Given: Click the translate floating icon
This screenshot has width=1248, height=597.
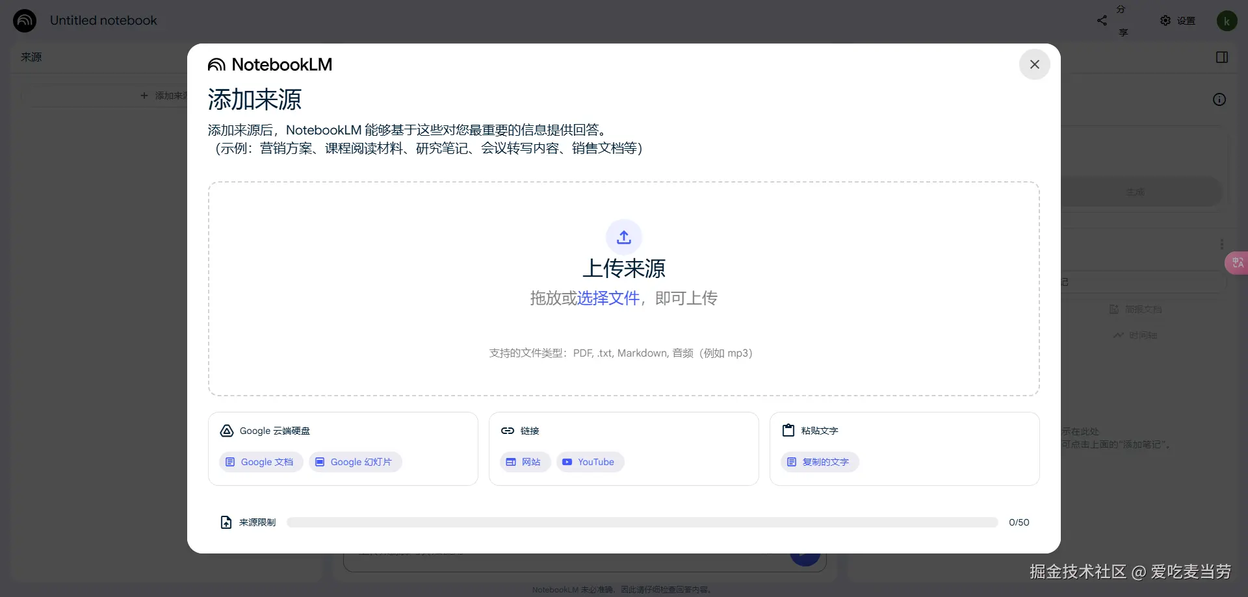Looking at the screenshot, I should coord(1237,263).
